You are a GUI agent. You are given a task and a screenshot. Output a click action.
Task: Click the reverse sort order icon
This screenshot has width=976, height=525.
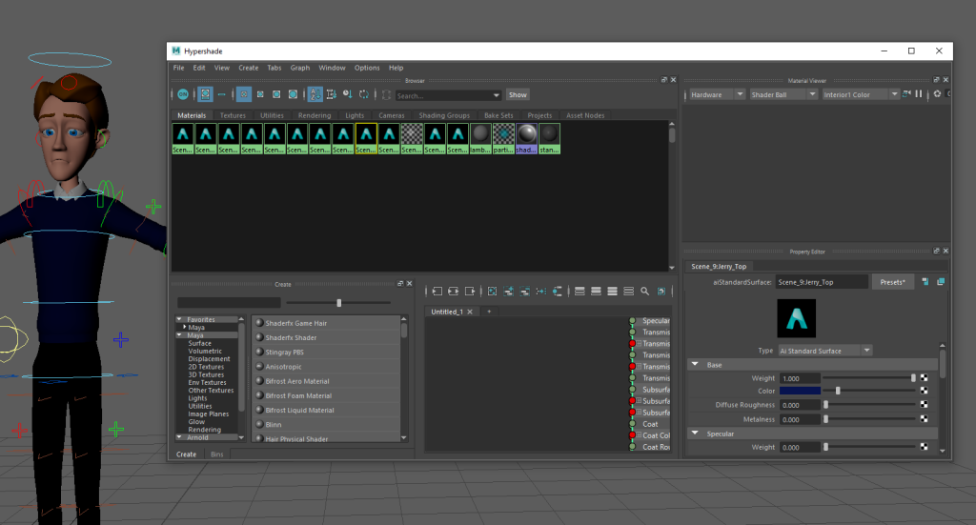(364, 94)
